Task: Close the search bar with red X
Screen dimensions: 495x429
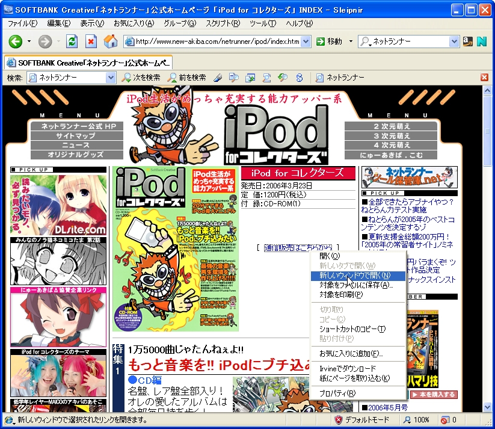Action: [x=484, y=78]
